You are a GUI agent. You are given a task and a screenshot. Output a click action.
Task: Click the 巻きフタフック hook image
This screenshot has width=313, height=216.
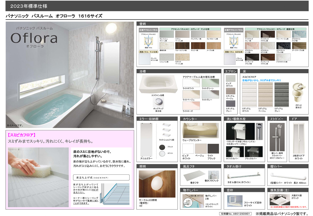(213, 175)
